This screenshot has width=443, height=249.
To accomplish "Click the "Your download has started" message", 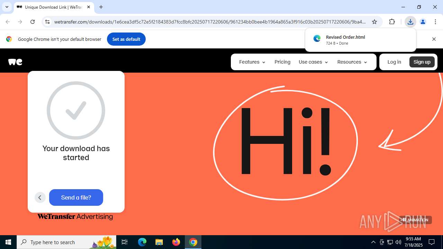I will click(x=76, y=153).
